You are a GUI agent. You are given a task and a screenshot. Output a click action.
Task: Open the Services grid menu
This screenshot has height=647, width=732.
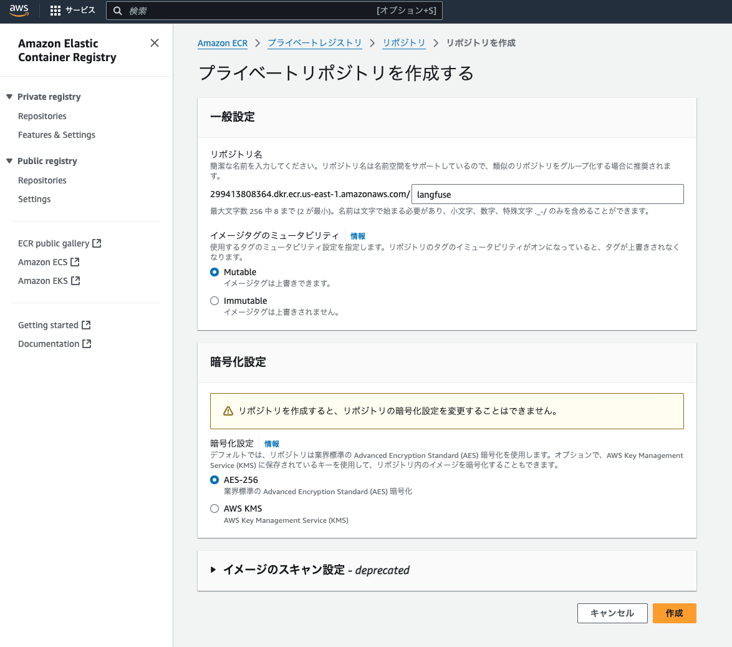click(x=55, y=10)
